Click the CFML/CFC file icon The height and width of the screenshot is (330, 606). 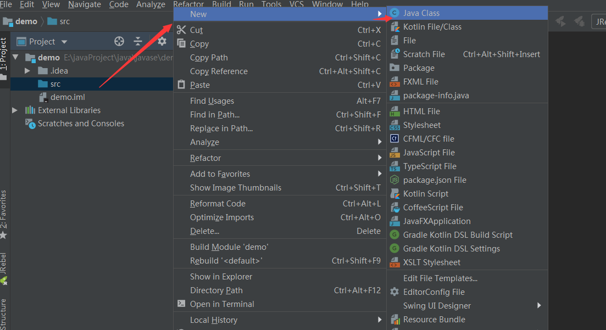(394, 139)
